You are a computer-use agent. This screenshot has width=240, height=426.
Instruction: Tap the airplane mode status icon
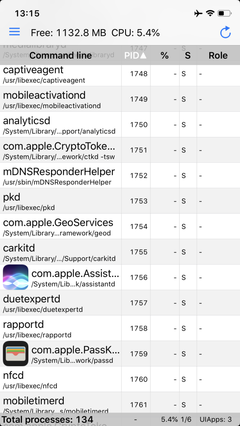pyautogui.click(x=198, y=14)
